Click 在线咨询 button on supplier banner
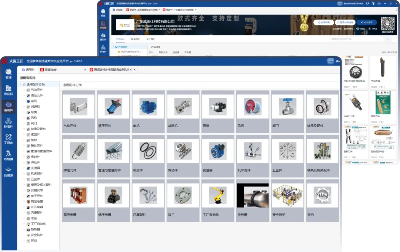Viewport: 400px width, 252px height. click(x=323, y=23)
